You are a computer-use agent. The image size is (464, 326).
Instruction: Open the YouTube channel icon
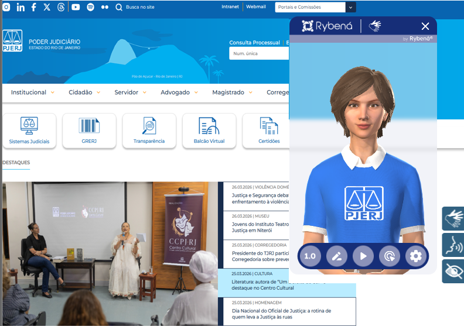(x=76, y=7)
